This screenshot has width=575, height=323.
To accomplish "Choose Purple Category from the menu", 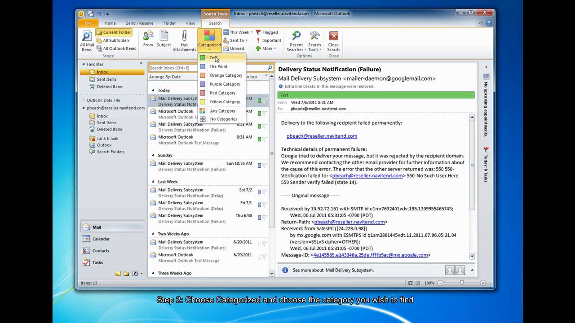I will coord(222,84).
